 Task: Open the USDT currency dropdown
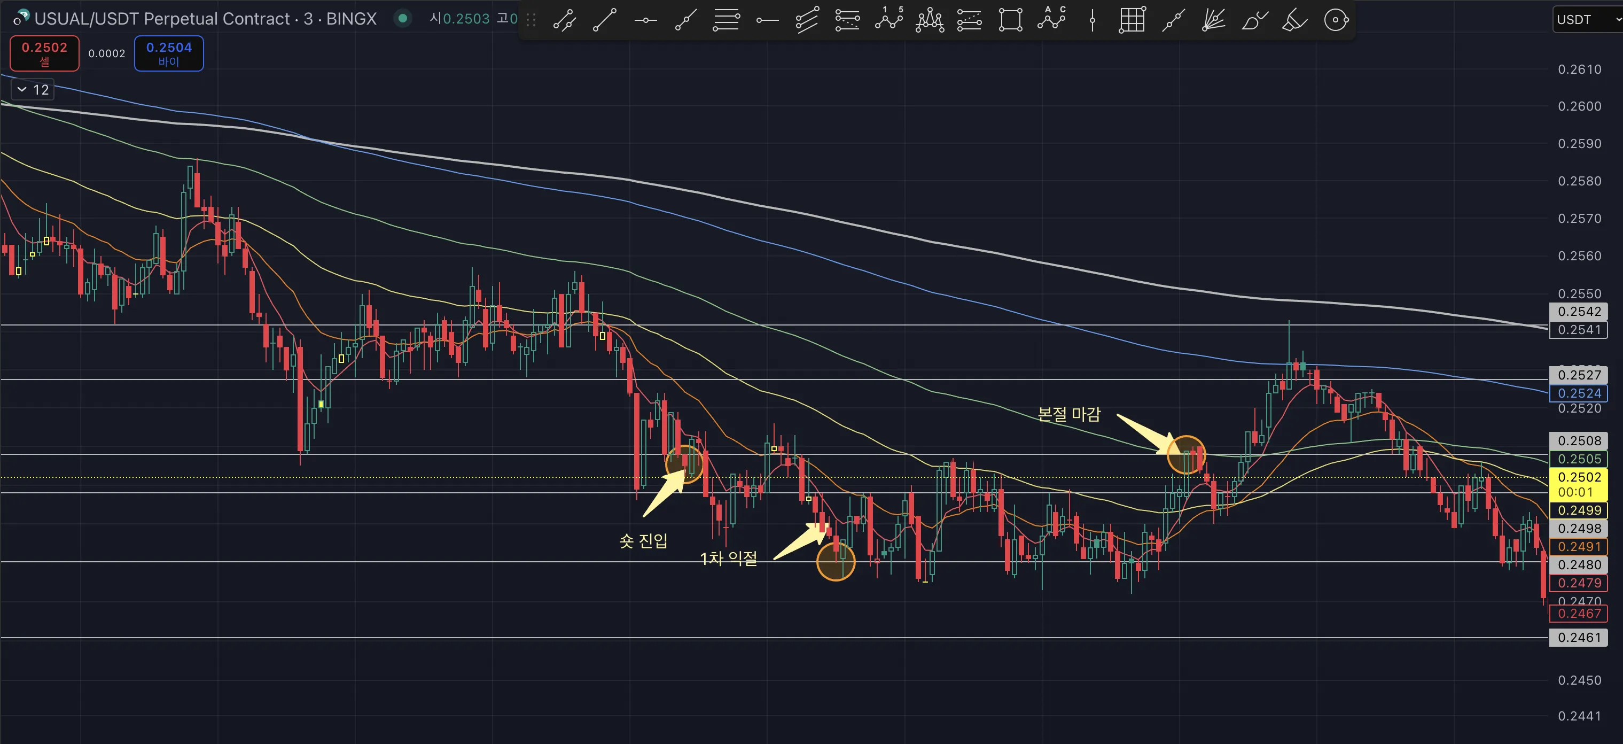[1587, 20]
